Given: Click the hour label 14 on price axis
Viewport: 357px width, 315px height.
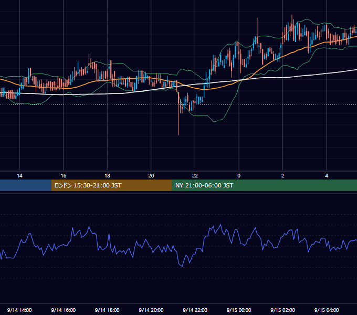Looking at the screenshot, I should coord(19,176).
